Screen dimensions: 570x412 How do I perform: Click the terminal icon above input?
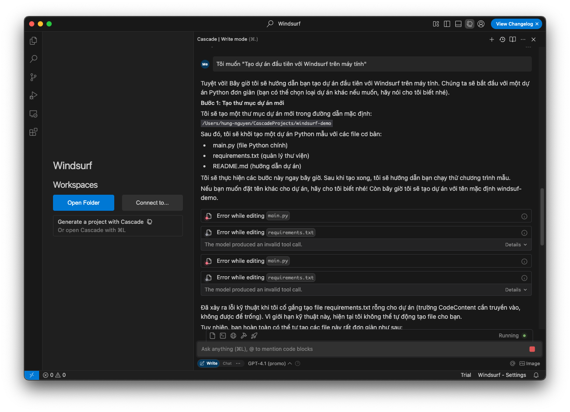[x=223, y=336]
